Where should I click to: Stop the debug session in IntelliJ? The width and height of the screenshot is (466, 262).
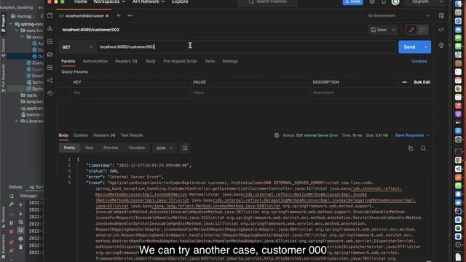(x=12, y=231)
